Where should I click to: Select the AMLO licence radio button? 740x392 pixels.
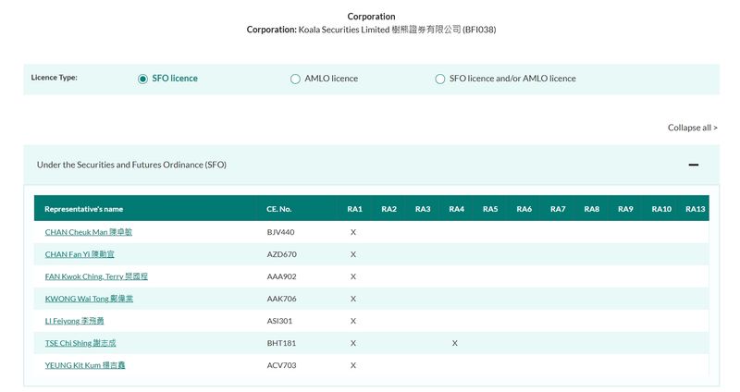(295, 79)
